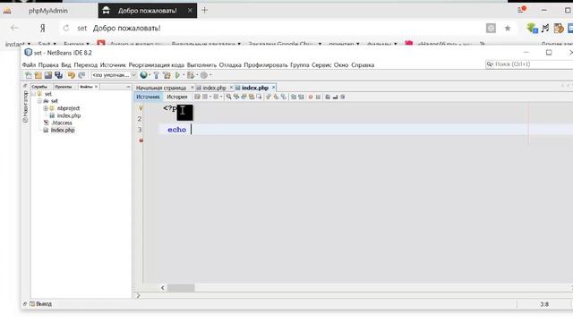Click the browser back arrow

(x=14, y=28)
